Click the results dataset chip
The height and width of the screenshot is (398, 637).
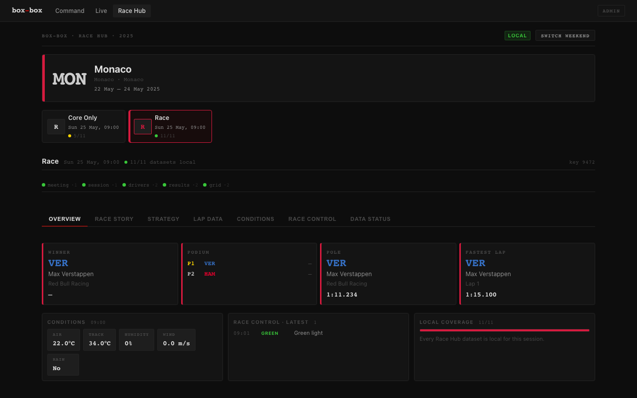[180, 185]
